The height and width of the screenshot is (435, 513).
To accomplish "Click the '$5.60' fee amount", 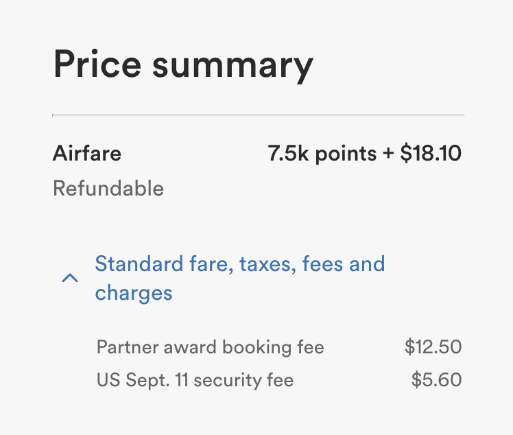I will click(x=436, y=379).
